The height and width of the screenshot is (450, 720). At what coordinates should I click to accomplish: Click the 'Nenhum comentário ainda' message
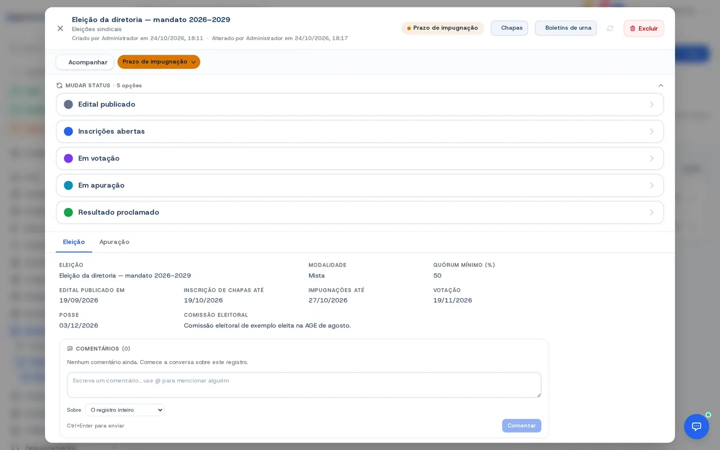click(x=157, y=362)
